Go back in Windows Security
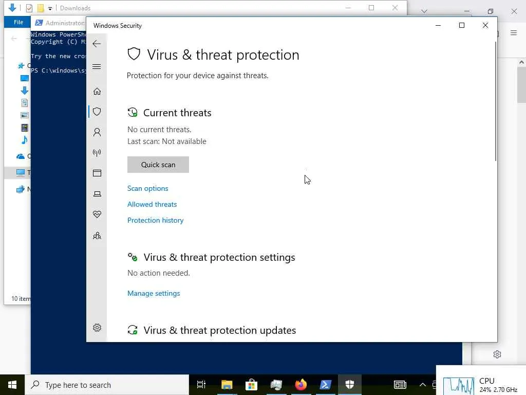This screenshot has height=395, width=526. click(x=97, y=44)
